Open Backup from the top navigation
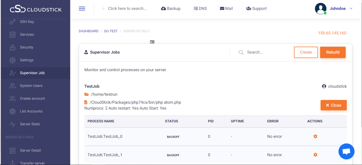Image resolution: width=362 pixels, height=165 pixels. (x=171, y=9)
